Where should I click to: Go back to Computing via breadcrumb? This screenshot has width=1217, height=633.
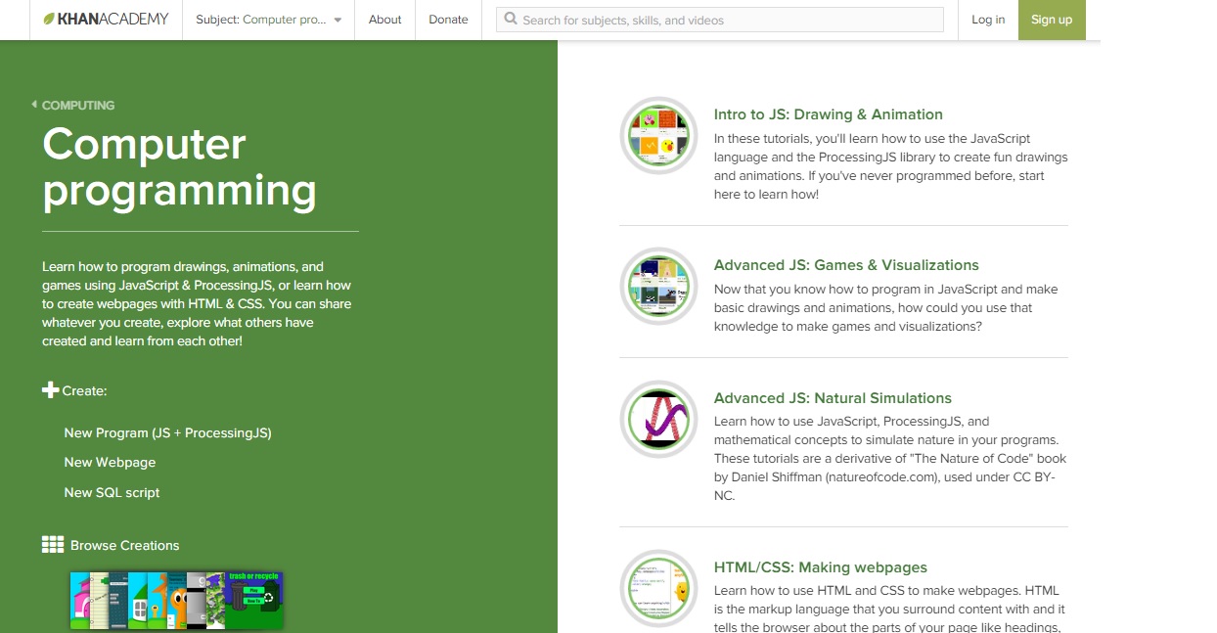(73, 105)
